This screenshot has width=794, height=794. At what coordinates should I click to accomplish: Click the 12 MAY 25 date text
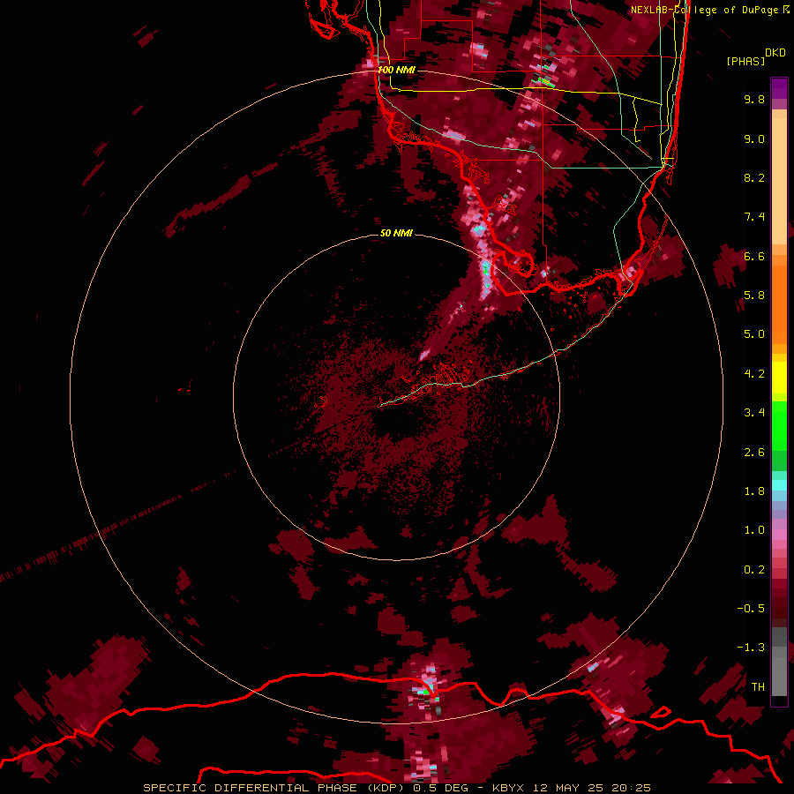568,788
